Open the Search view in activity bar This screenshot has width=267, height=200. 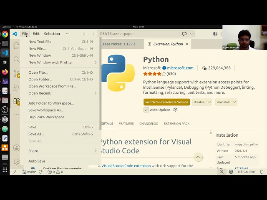(x=17, y=59)
